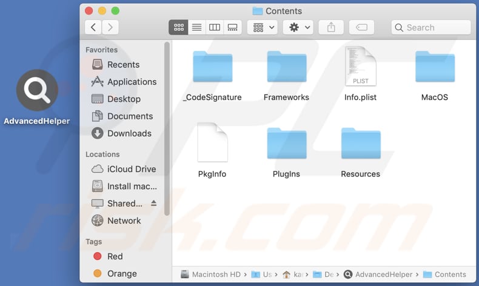
Task: Click Contents in the path bar
Action: [x=444, y=274]
